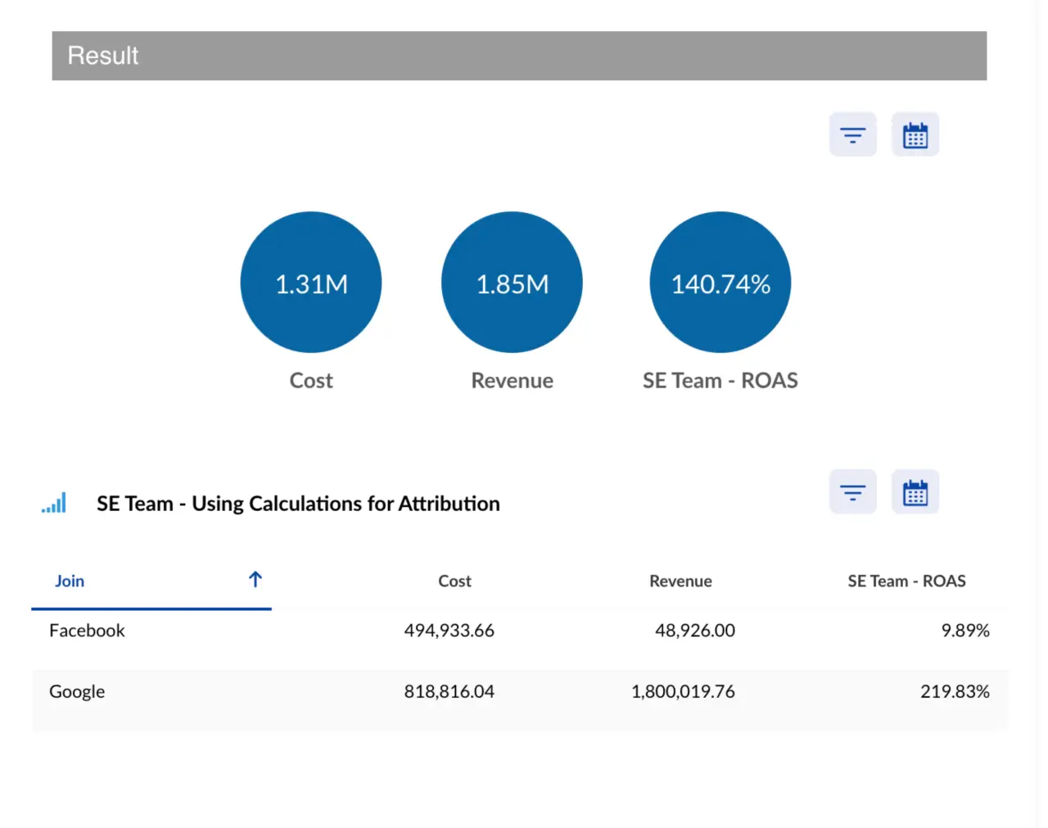Click the 1.85M Revenue circle

[x=512, y=283]
